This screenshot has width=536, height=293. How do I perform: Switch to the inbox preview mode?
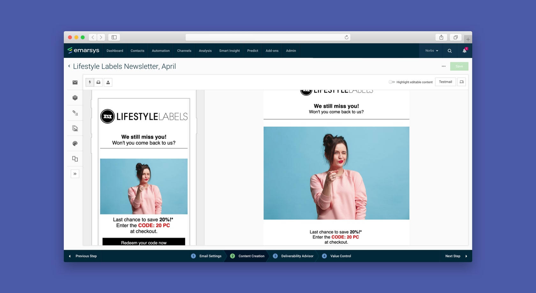tap(99, 82)
